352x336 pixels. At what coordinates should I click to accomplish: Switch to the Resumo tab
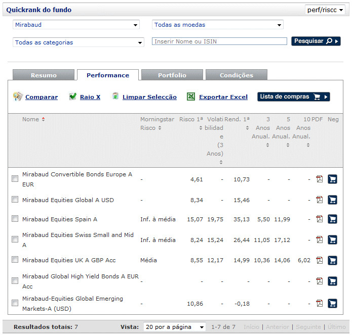[44, 75]
